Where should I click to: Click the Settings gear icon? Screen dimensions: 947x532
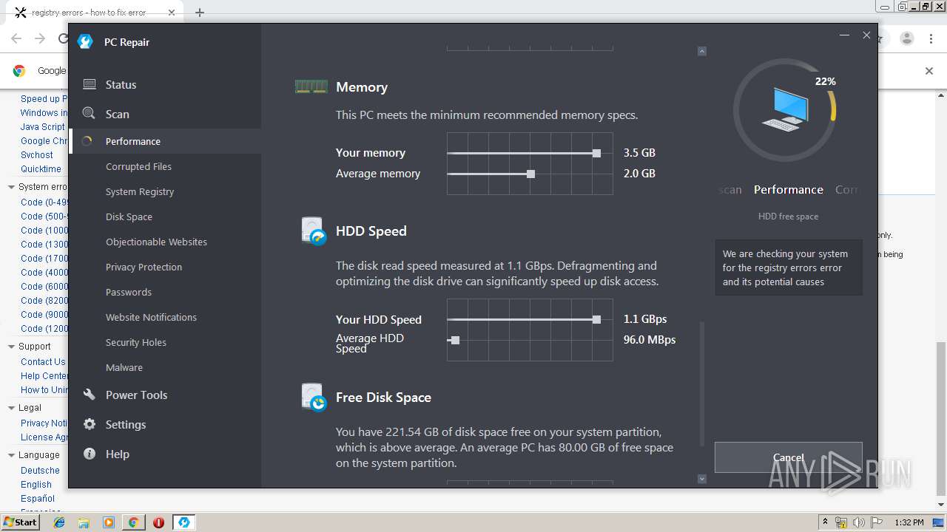pyautogui.click(x=89, y=424)
